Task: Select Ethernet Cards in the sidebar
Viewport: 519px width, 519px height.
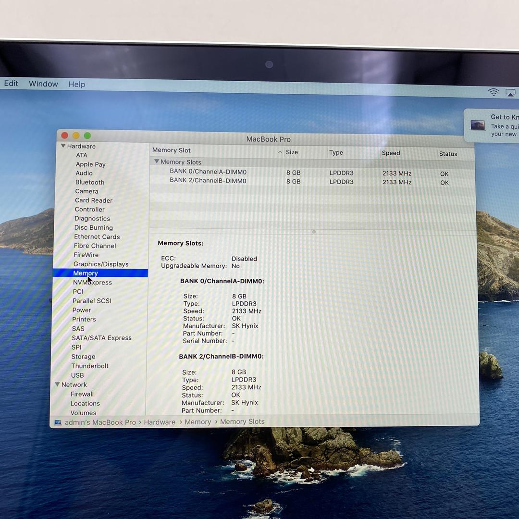Action: (x=97, y=236)
